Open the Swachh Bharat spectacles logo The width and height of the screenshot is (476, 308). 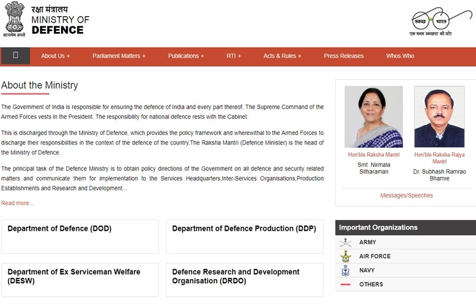coord(441,22)
